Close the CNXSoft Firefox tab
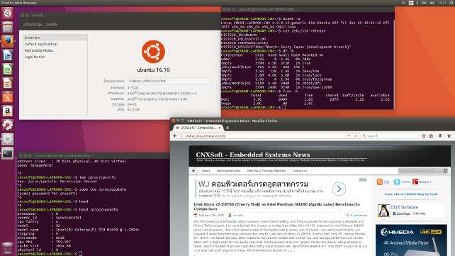The image size is (455, 256). [220, 128]
